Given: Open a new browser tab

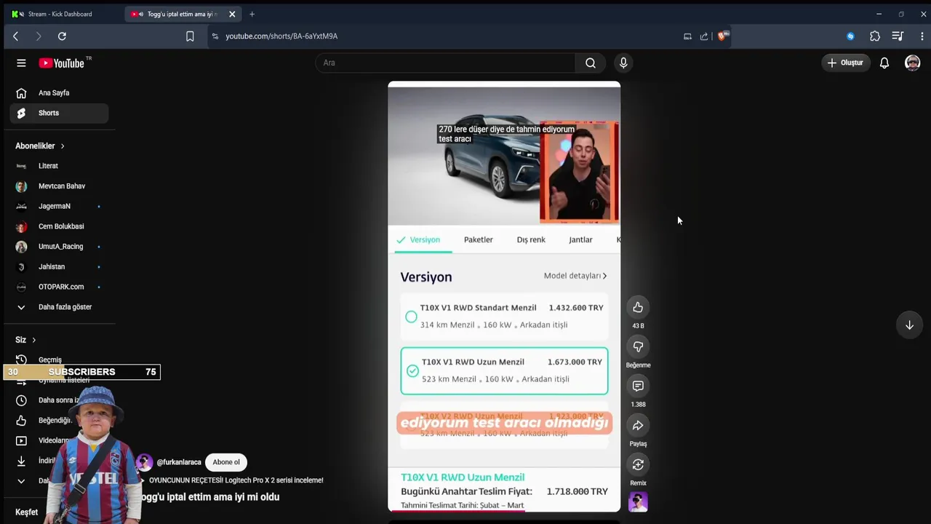Looking at the screenshot, I should point(252,14).
